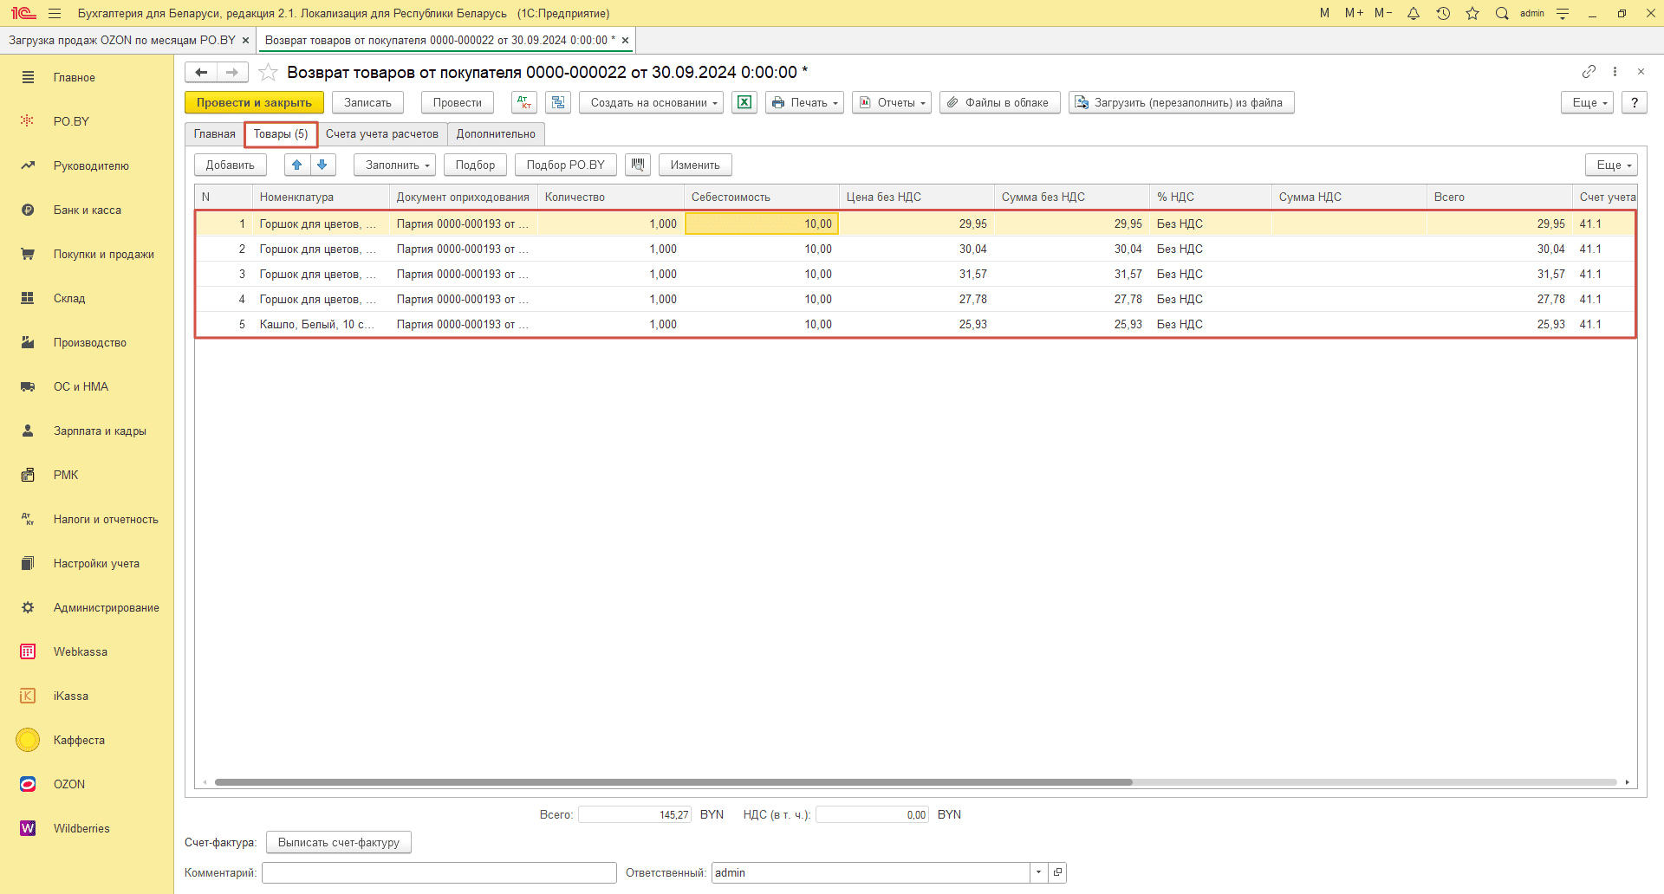Open global search magnifier icon
Image resolution: width=1664 pixels, height=894 pixels.
pyautogui.click(x=1502, y=13)
